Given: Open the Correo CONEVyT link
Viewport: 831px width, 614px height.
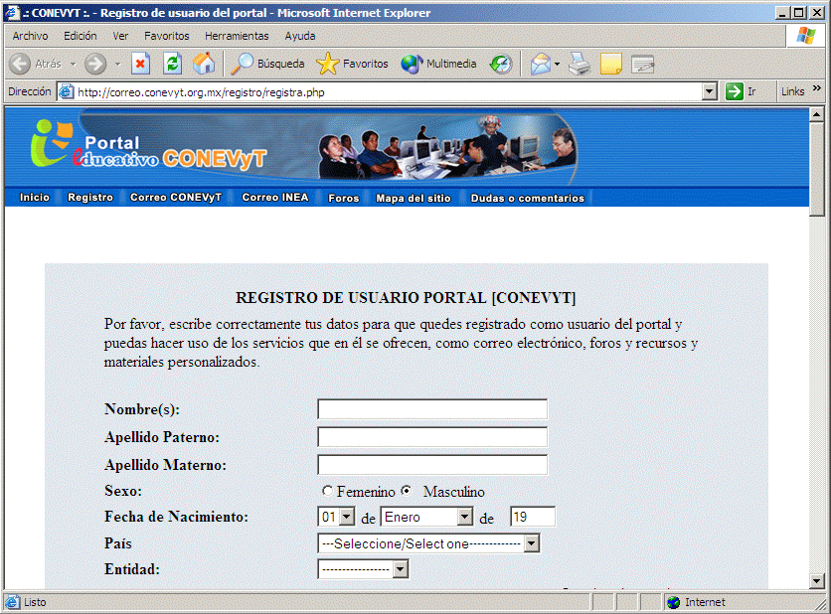Looking at the screenshot, I should (x=176, y=198).
